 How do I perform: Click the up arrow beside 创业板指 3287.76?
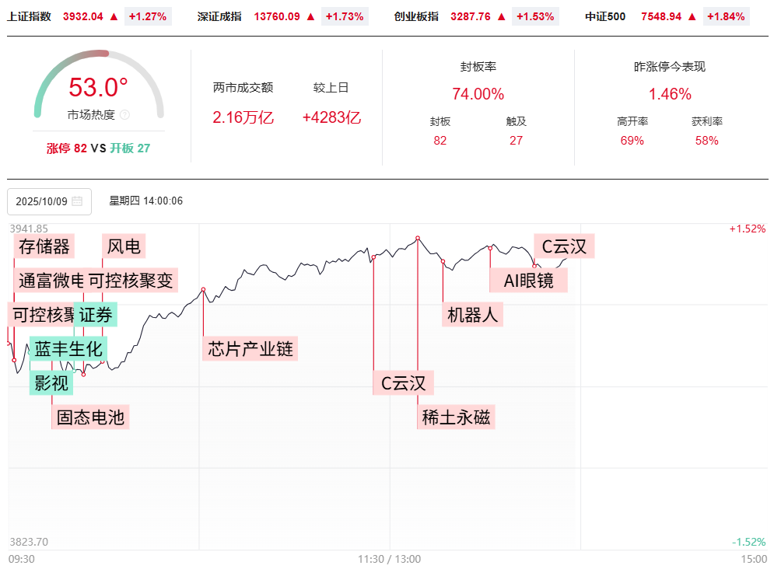click(x=501, y=16)
